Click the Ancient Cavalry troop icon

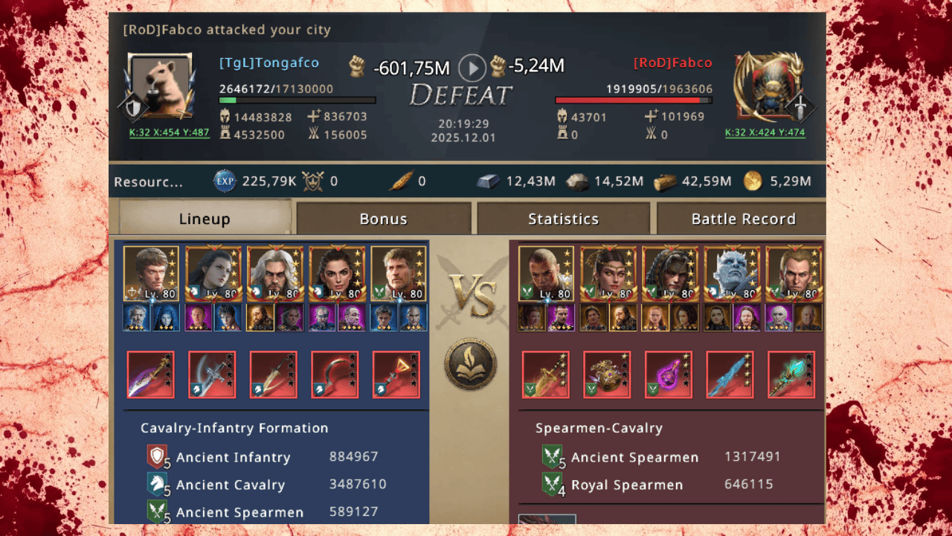157,485
